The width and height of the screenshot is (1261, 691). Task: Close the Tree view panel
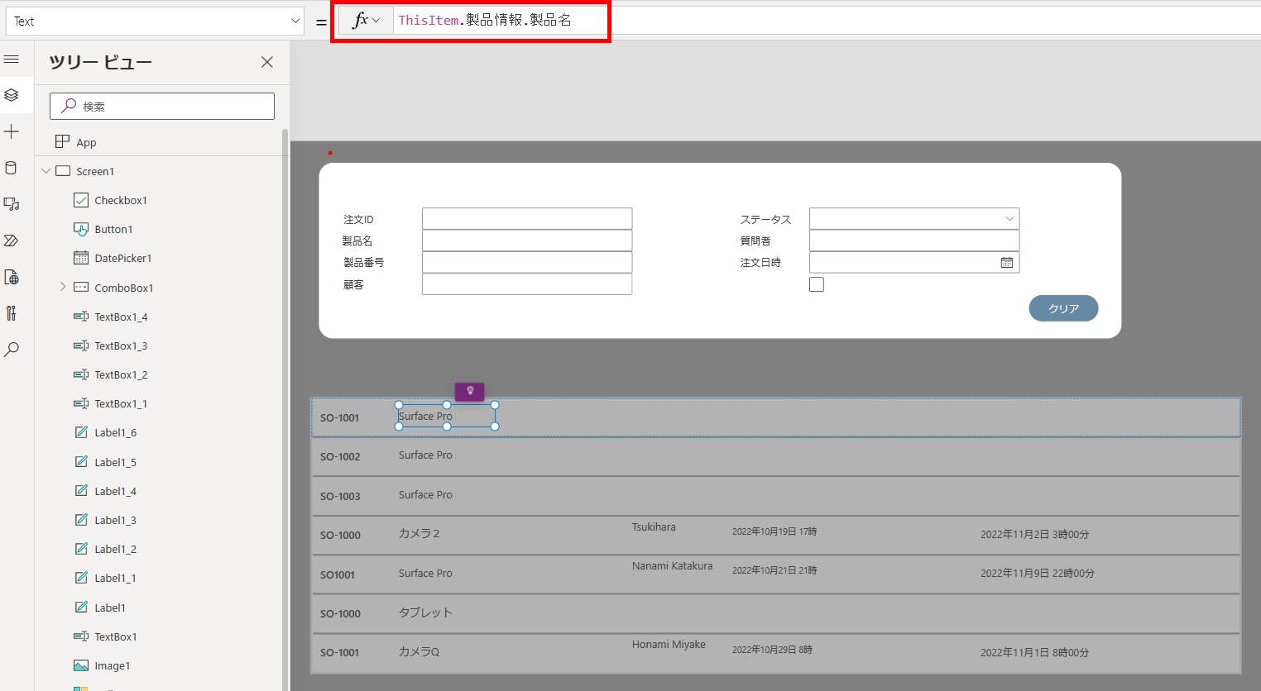[267, 62]
